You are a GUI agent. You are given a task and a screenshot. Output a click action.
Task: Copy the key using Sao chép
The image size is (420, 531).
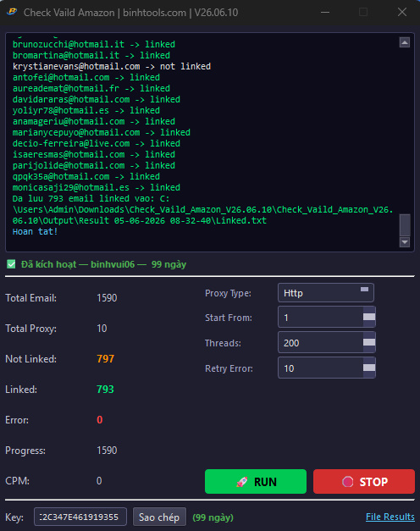point(159,517)
